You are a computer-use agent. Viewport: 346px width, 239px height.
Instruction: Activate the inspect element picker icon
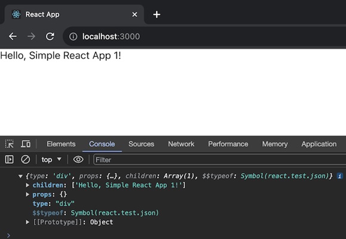[10, 144]
